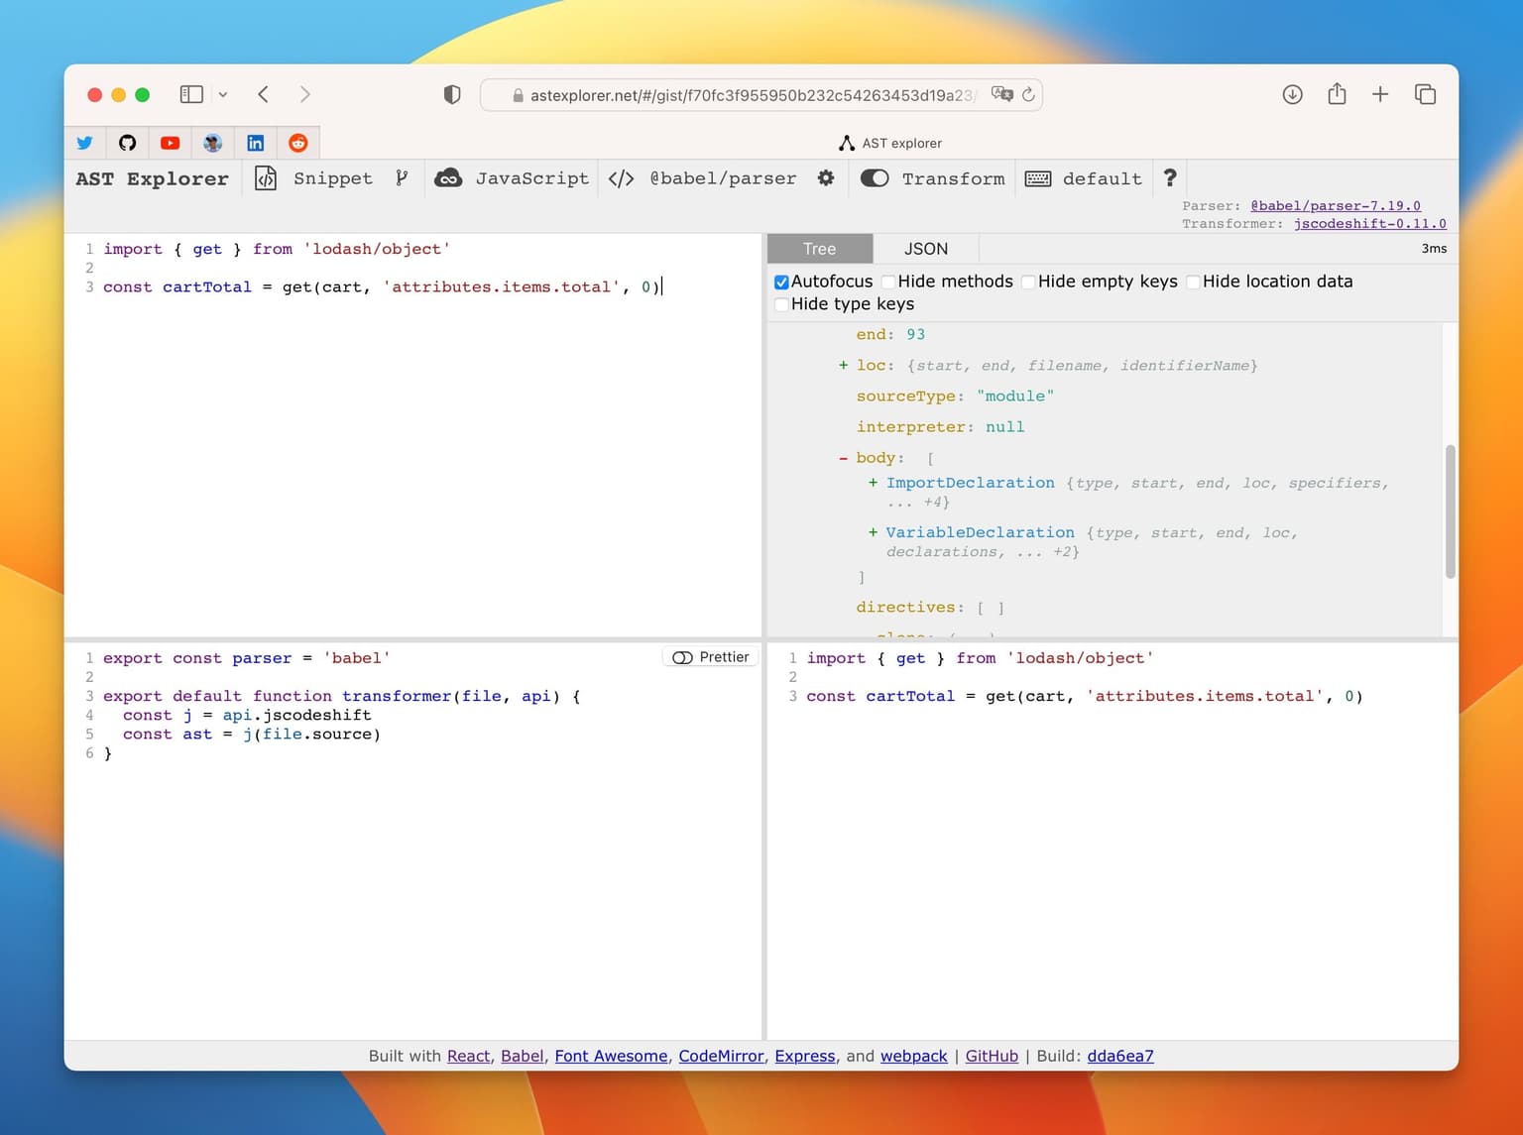Open the LinkedIn bookmark icon
Screen dimensions: 1523x1135
[x=256, y=143]
